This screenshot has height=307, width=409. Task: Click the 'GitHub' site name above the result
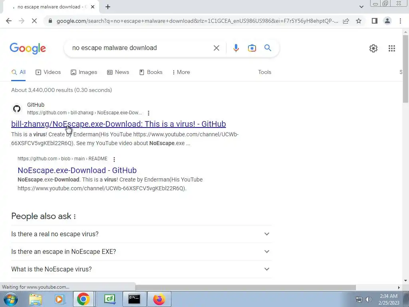36,105
